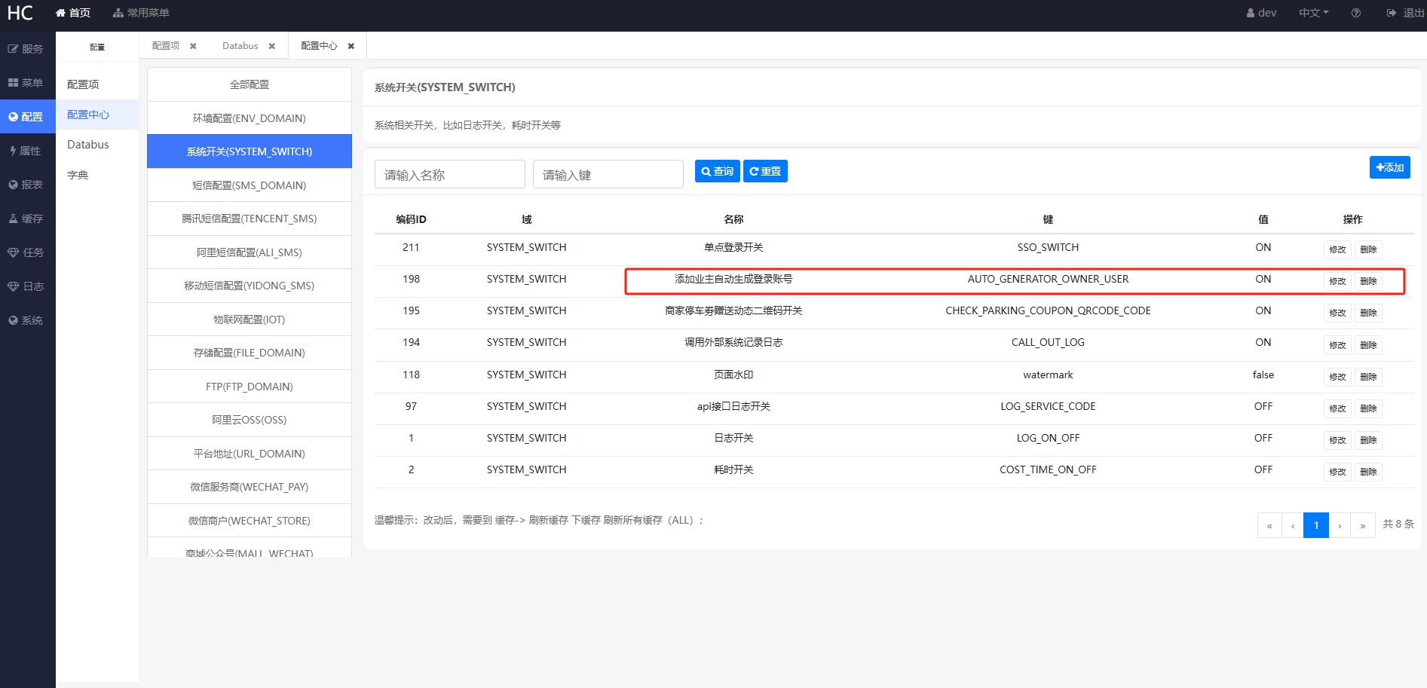
Task: Click 修改 for CHECK_PARKING_COUPON_QRCODE_CODE row
Action: (x=1337, y=313)
